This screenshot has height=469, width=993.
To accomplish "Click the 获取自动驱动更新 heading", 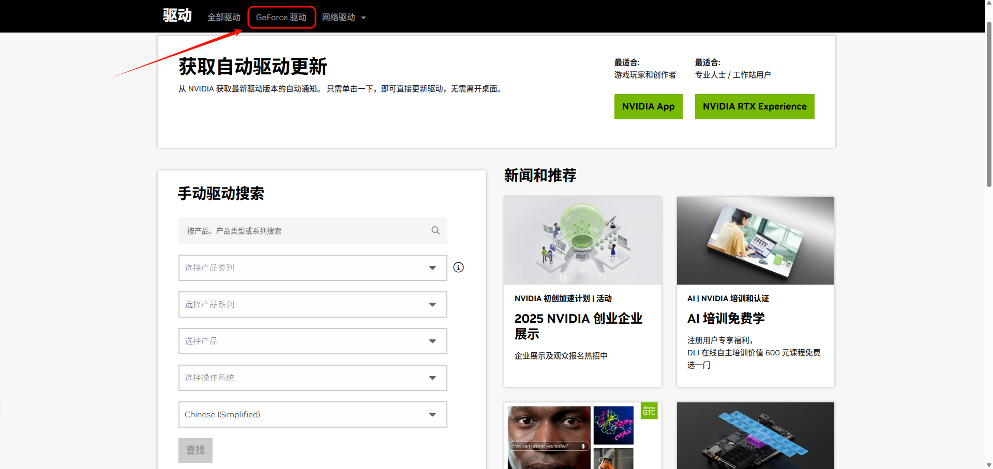I will (253, 67).
